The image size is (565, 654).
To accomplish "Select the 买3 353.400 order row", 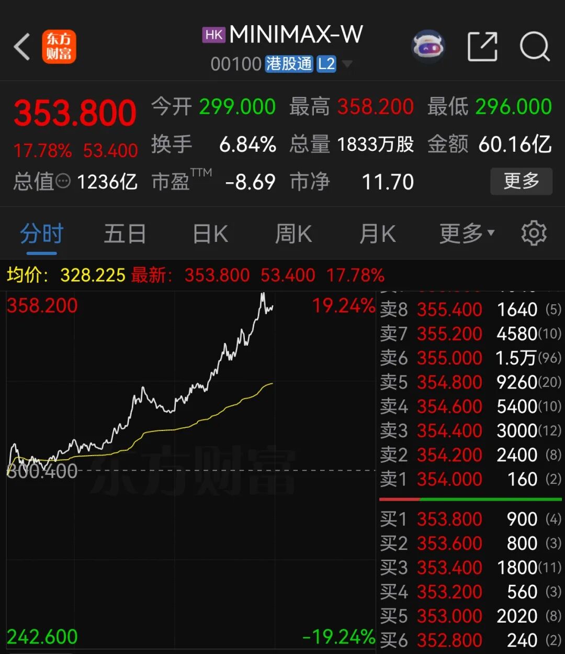I will pos(470,567).
